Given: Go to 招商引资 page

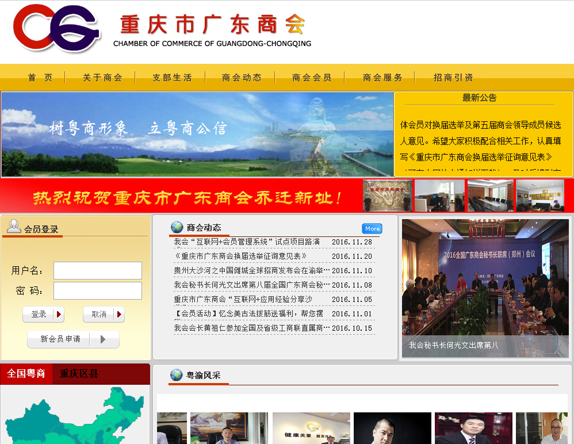Looking at the screenshot, I should point(453,78).
